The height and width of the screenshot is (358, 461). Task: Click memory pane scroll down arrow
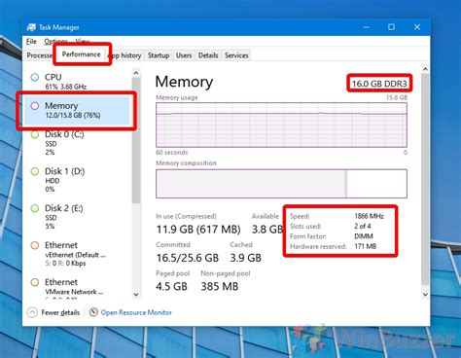pos(425,295)
